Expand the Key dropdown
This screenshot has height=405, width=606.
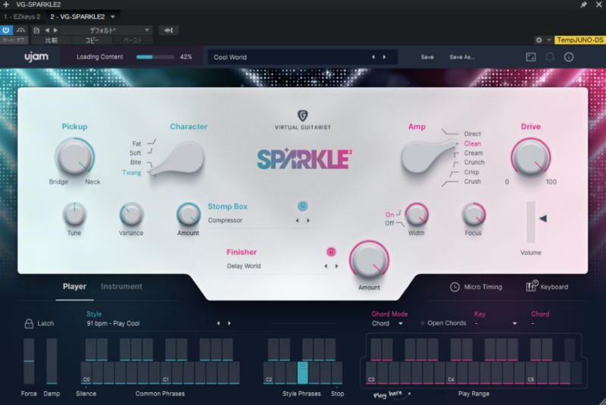point(514,323)
